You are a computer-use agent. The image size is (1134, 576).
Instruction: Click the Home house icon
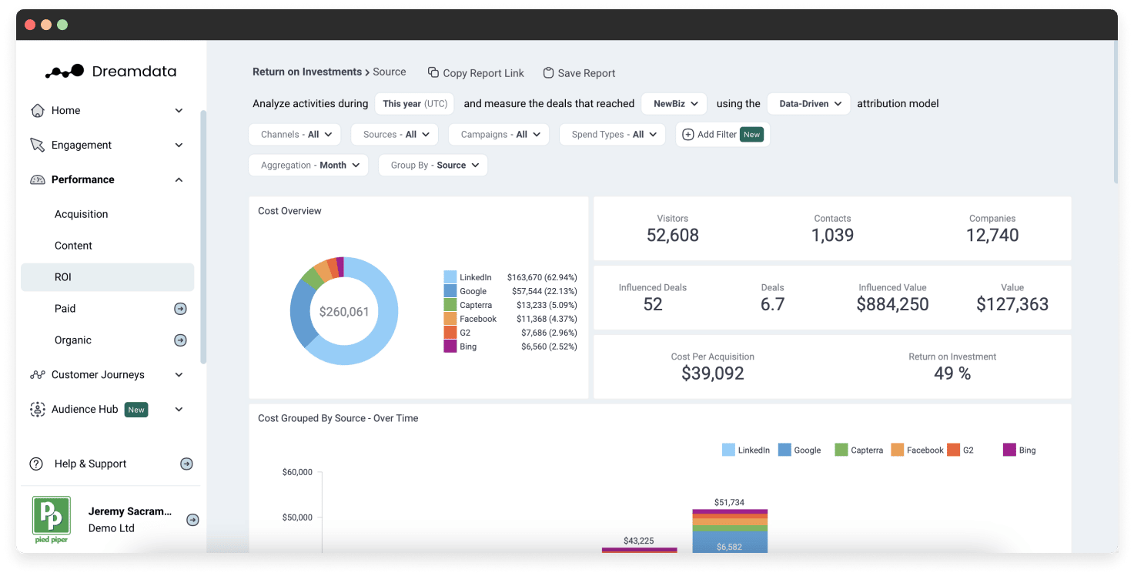[37, 110]
